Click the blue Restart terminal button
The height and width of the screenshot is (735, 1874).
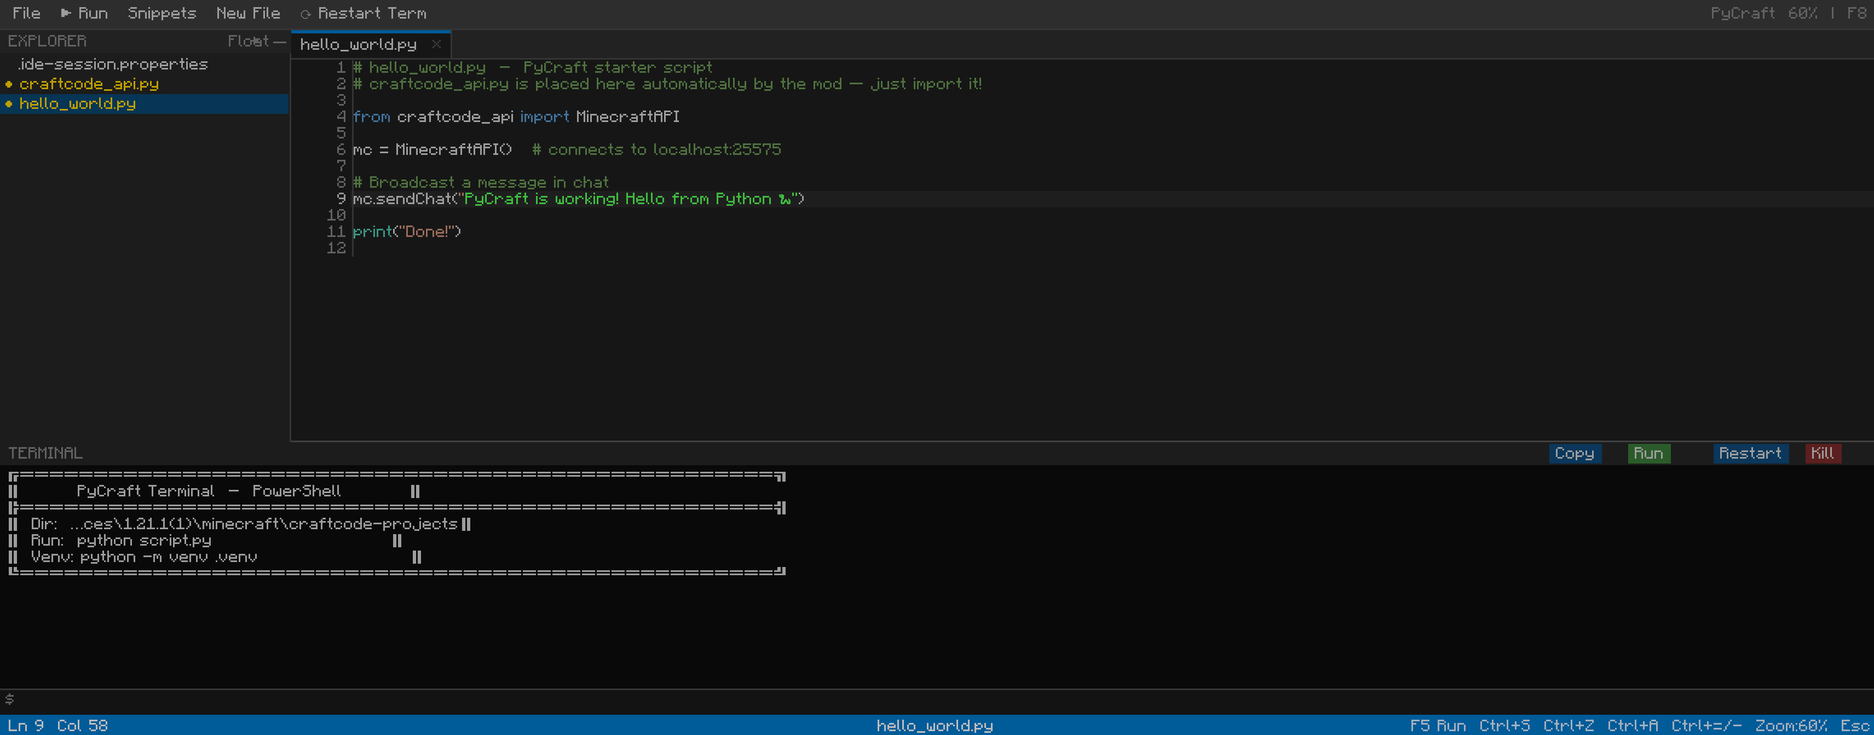pos(1750,453)
